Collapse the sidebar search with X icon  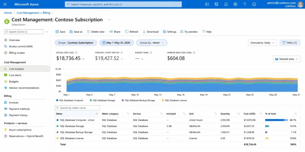pyautogui.click(x=47, y=32)
